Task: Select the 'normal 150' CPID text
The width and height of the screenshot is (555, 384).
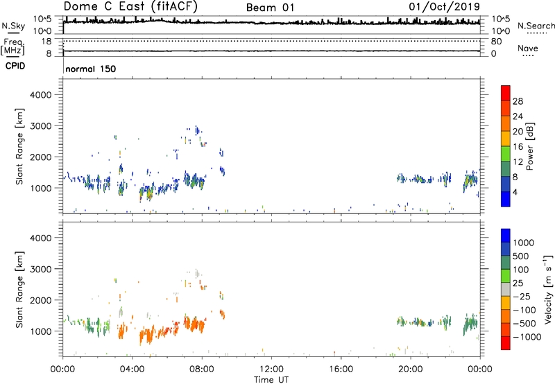Action: point(91,69)
